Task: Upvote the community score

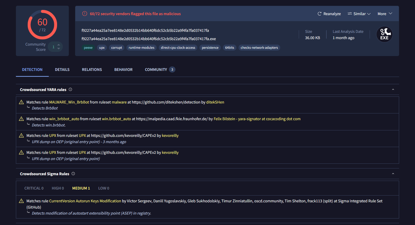Action: point(59,45)
